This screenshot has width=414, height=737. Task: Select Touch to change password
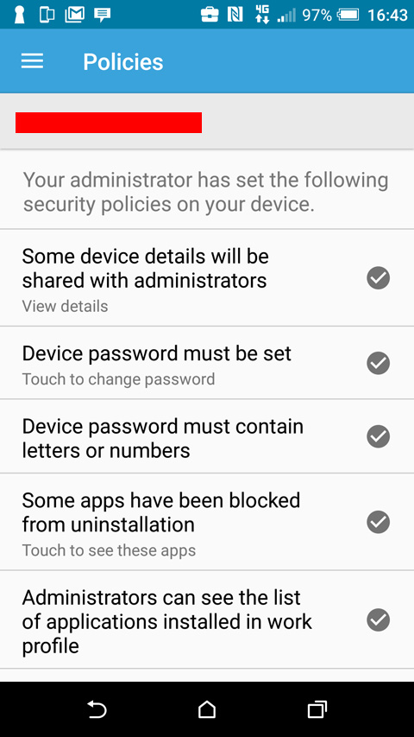(118, 378)
